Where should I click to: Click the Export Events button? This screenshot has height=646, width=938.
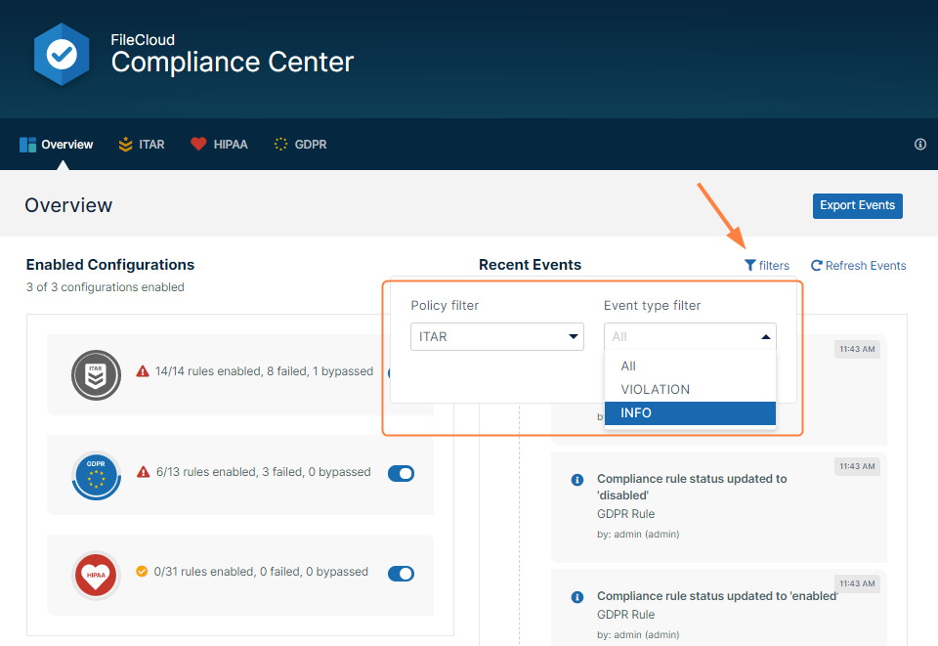click(857, 206)
